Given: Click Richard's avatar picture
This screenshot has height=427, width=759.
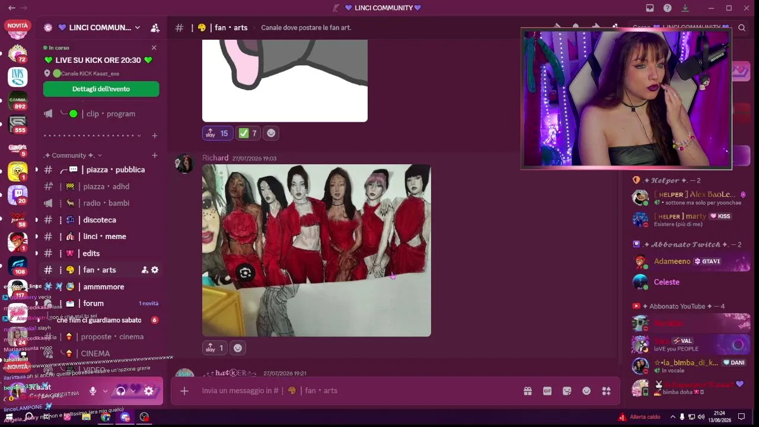Looking at the screenshot, I should [x=184, y=164].
